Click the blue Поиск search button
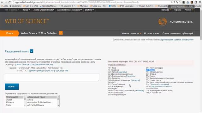Image resolution: width=202 pixels, height=113 pixels. point(12,87)
